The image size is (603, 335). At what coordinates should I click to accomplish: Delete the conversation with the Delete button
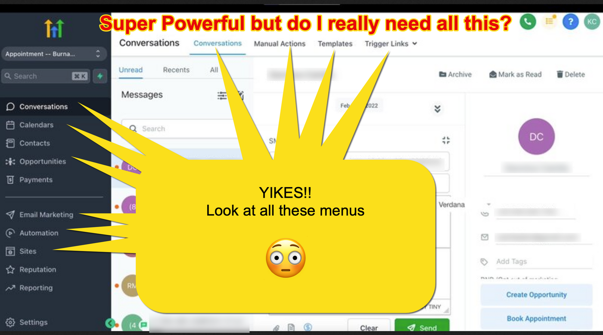571,74
